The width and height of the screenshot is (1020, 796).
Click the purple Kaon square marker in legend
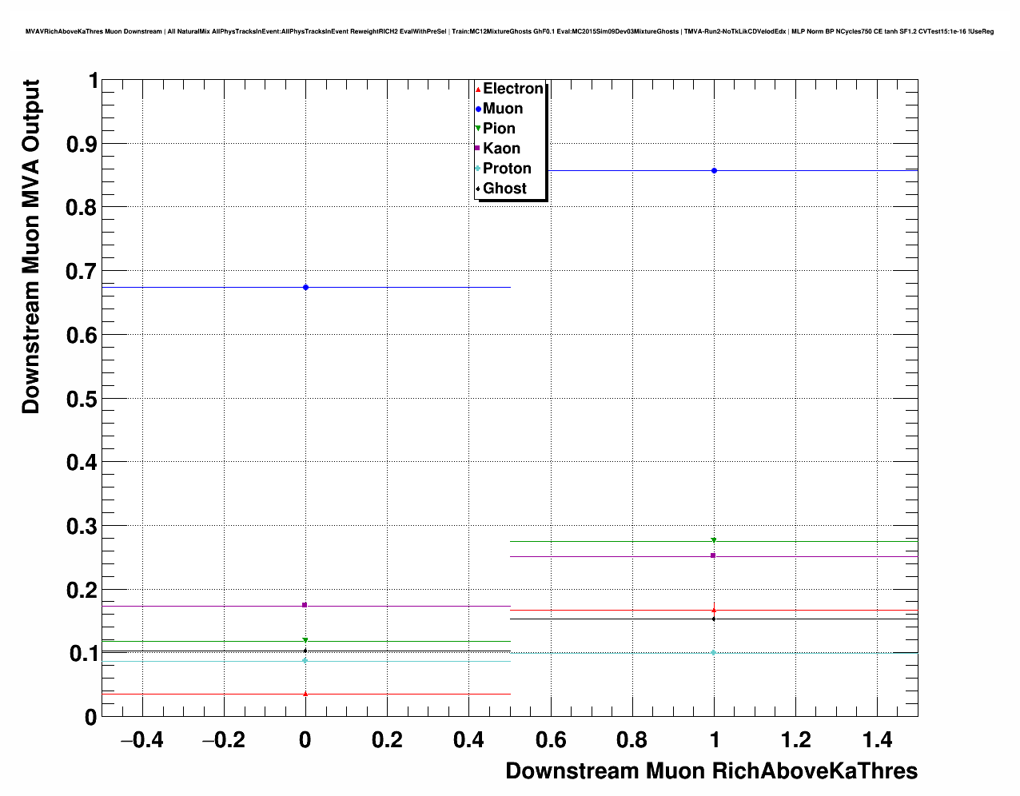(x=478, y=149)
